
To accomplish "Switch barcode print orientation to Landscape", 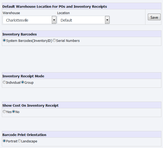I will [x=19, y=141].
